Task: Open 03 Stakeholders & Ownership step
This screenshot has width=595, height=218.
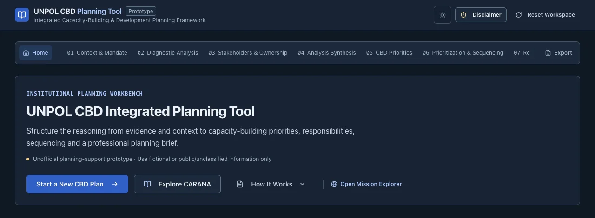Action: pyautogui.click(x=248, y=53)
